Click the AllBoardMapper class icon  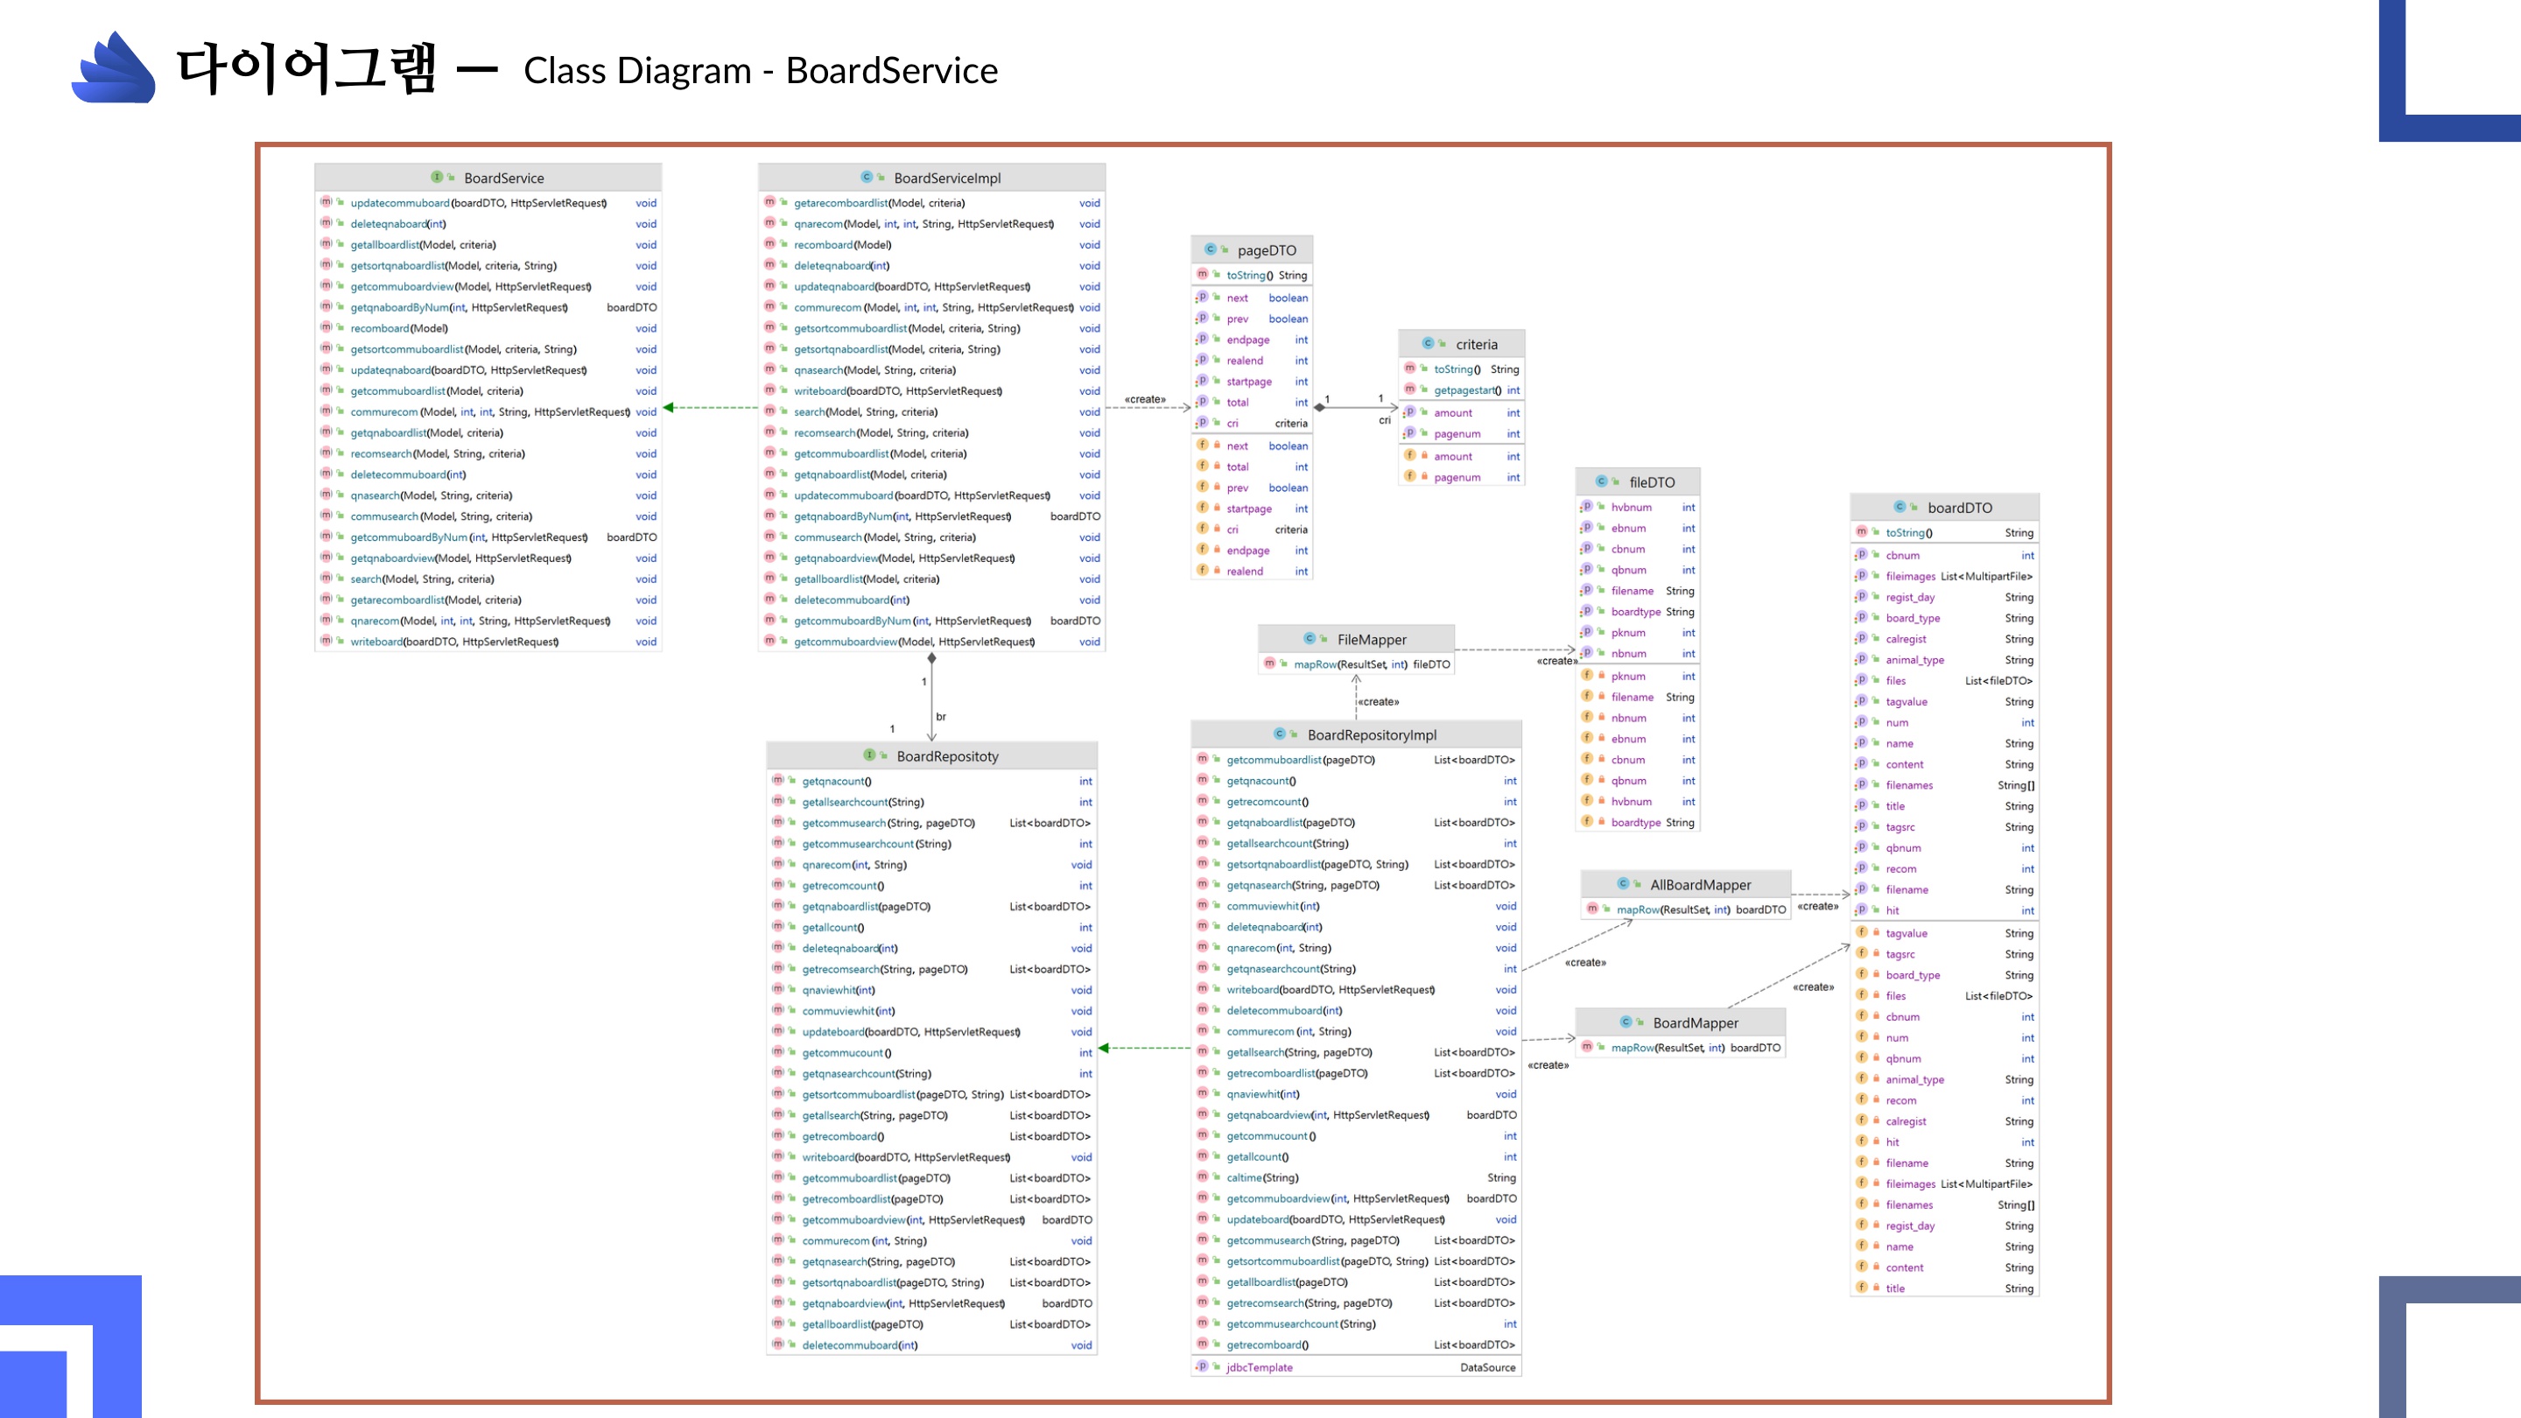pos(1623,884)
